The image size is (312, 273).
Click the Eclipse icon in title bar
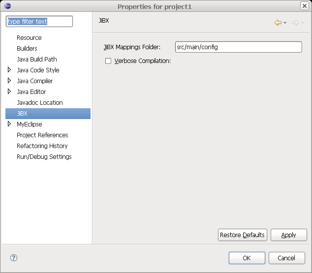coord(7,6)
